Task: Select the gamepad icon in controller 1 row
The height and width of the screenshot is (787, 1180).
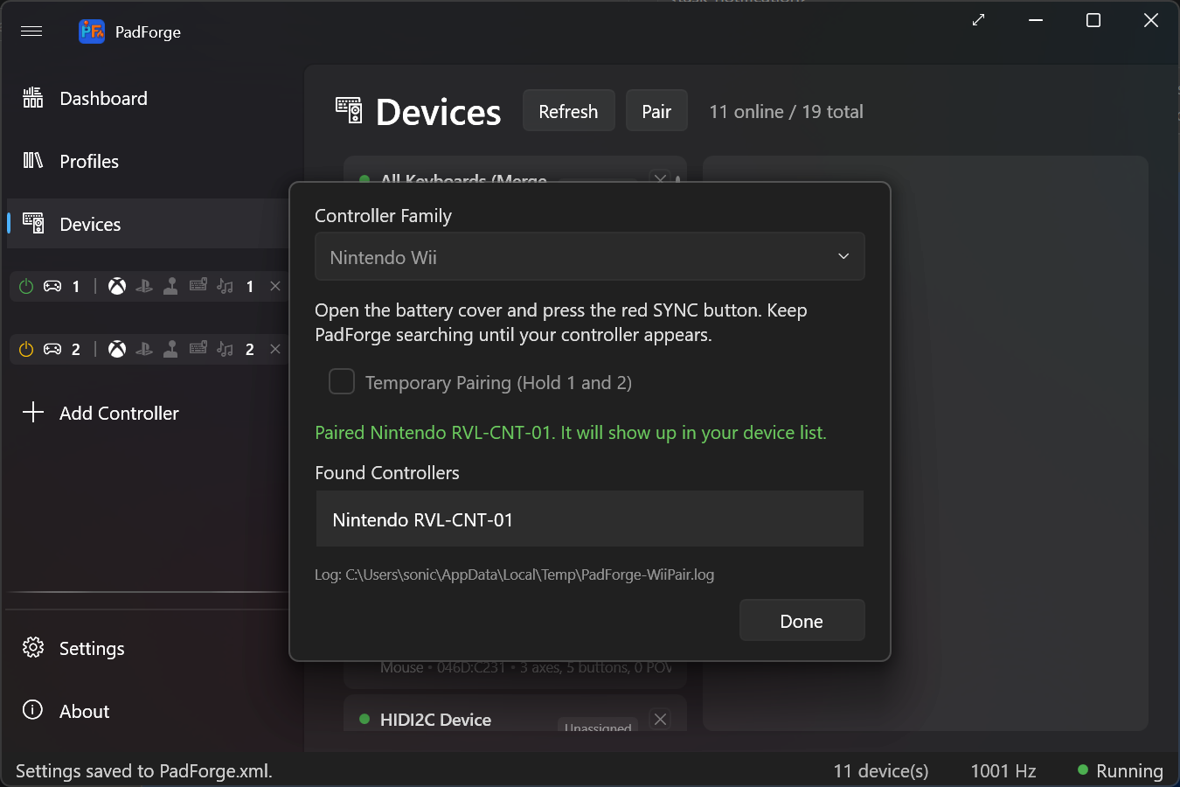Action: coord(52,286)
